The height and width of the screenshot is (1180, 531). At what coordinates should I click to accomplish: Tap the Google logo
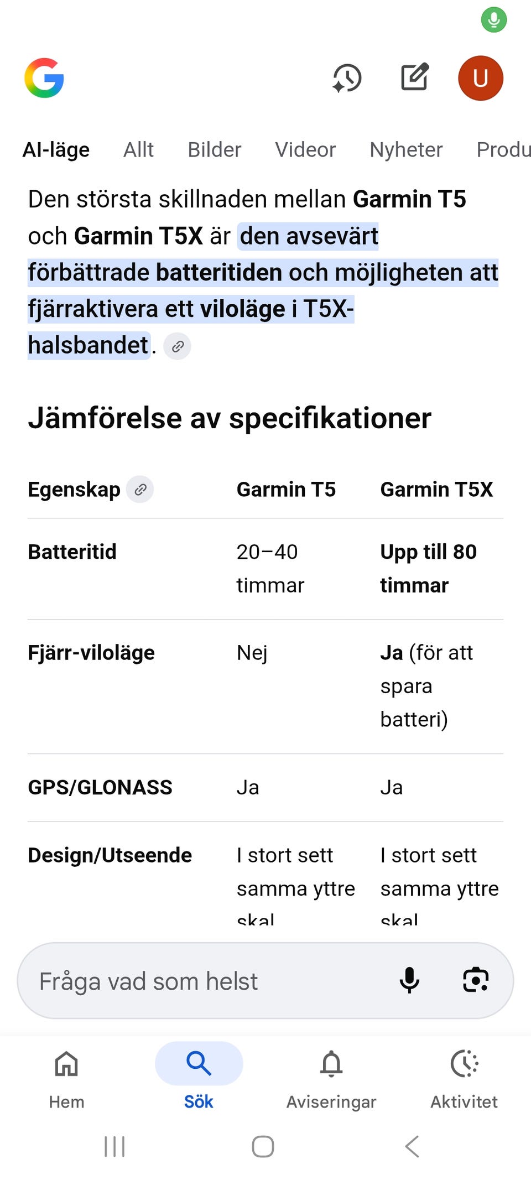44,78
